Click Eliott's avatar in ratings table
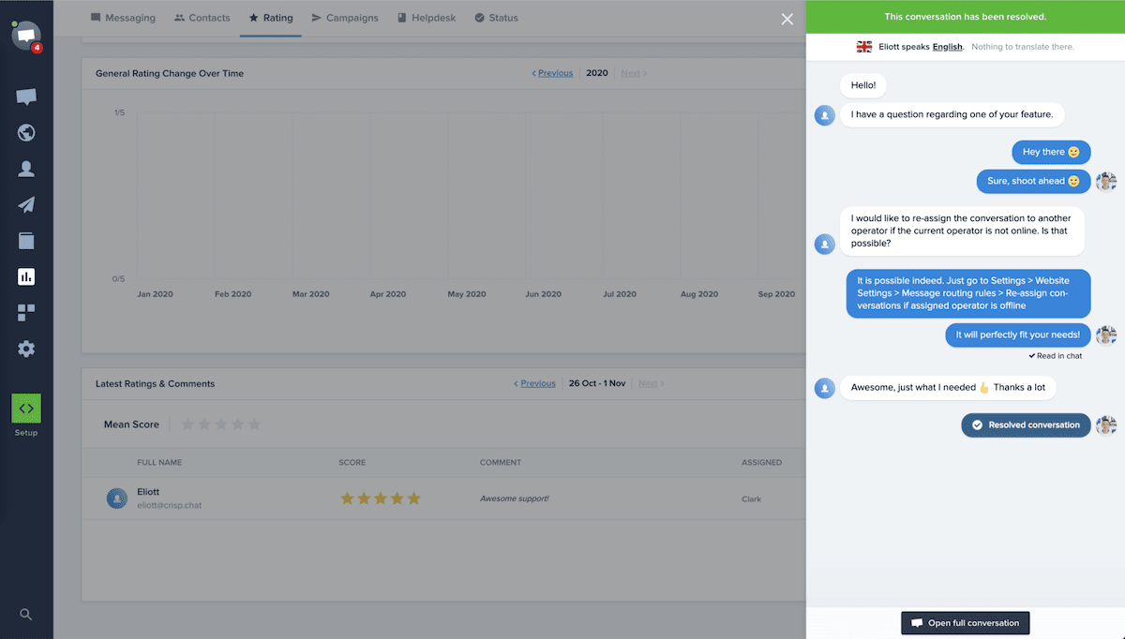1125x639 pixels. tap(117, 498)
